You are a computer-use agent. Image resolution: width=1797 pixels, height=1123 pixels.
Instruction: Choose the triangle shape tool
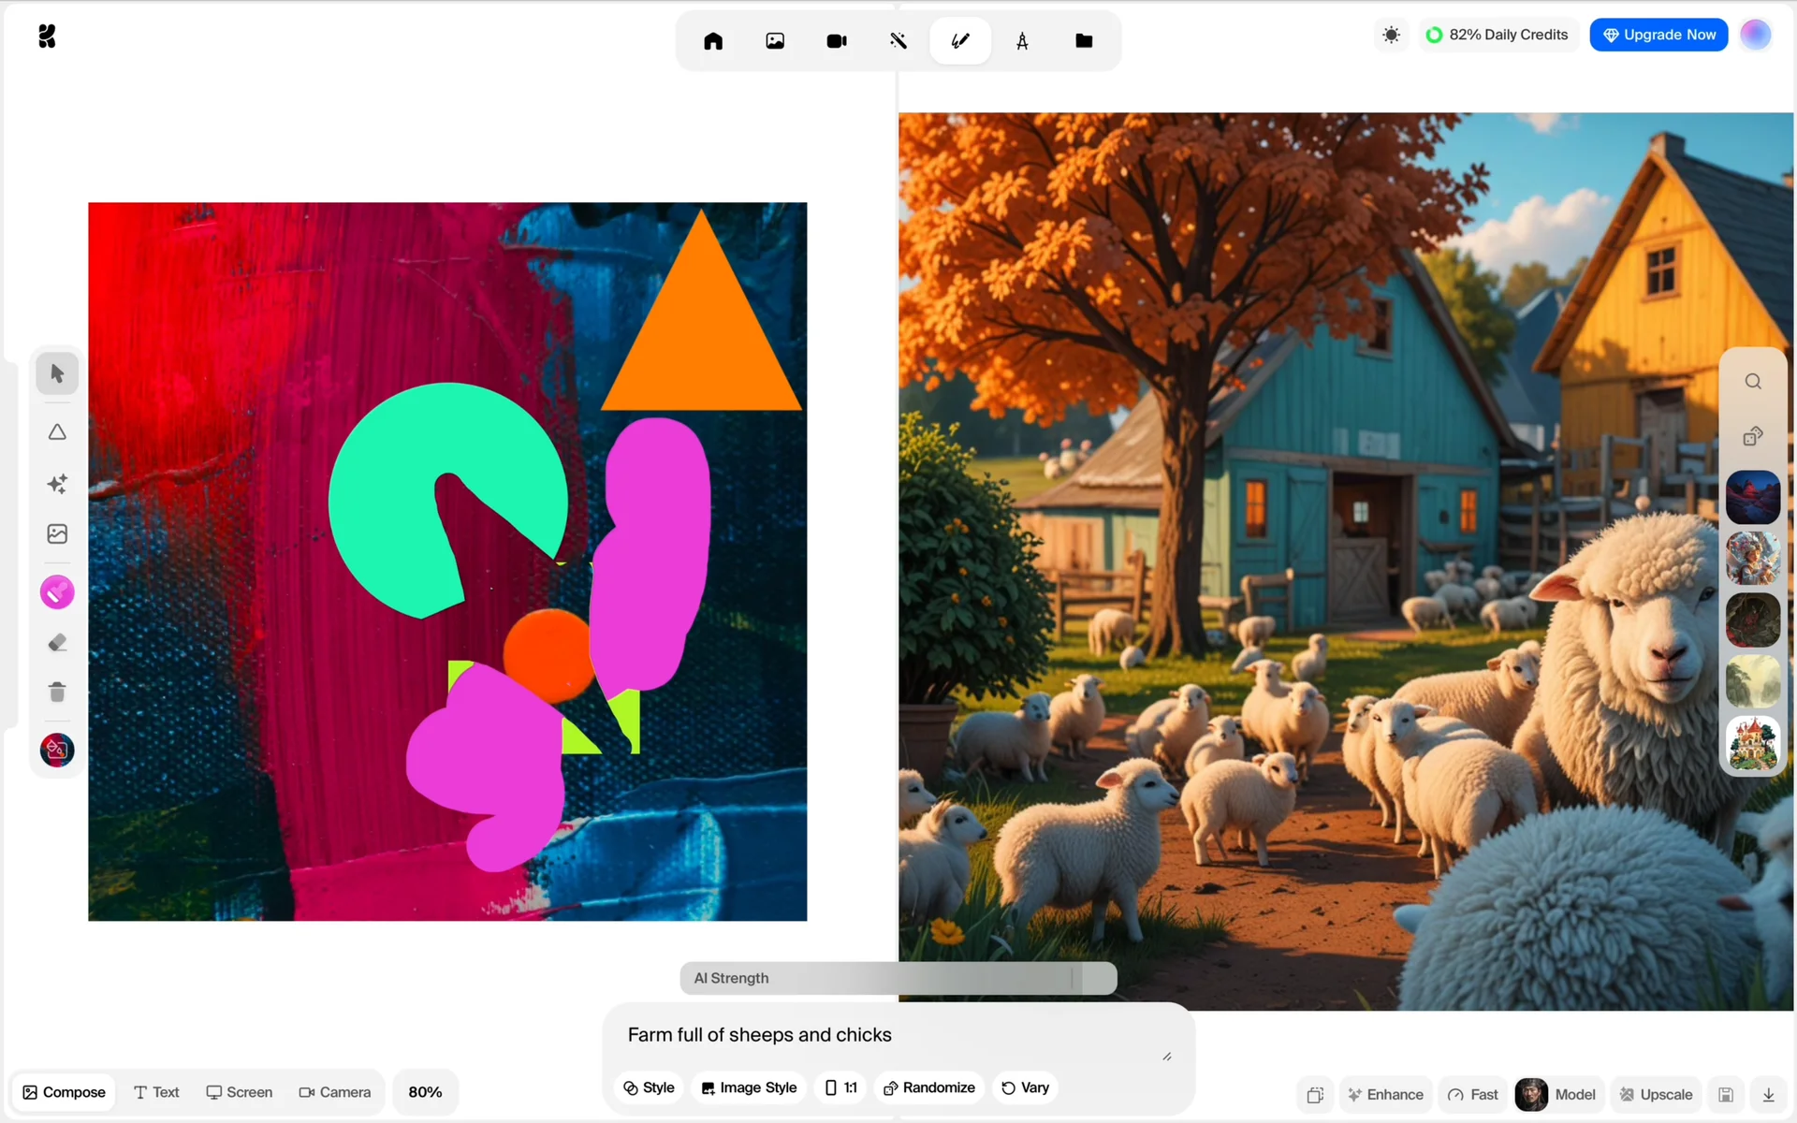point(57,432)
